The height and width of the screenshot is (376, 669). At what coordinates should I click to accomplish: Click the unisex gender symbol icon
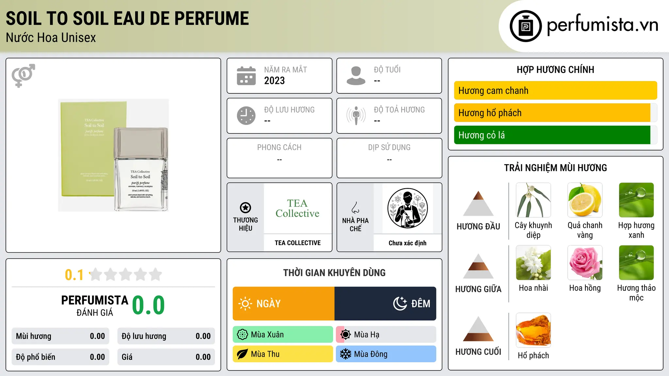tap(23, 75)
